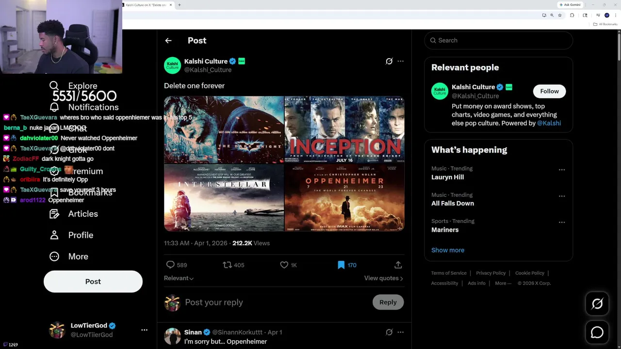Open the Explore sidebar item
Viewport: 621px width, 349px height.
(82, 86)
